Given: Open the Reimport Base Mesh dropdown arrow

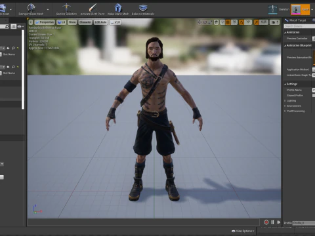Looking at the screenshot, I should [48, 9].
